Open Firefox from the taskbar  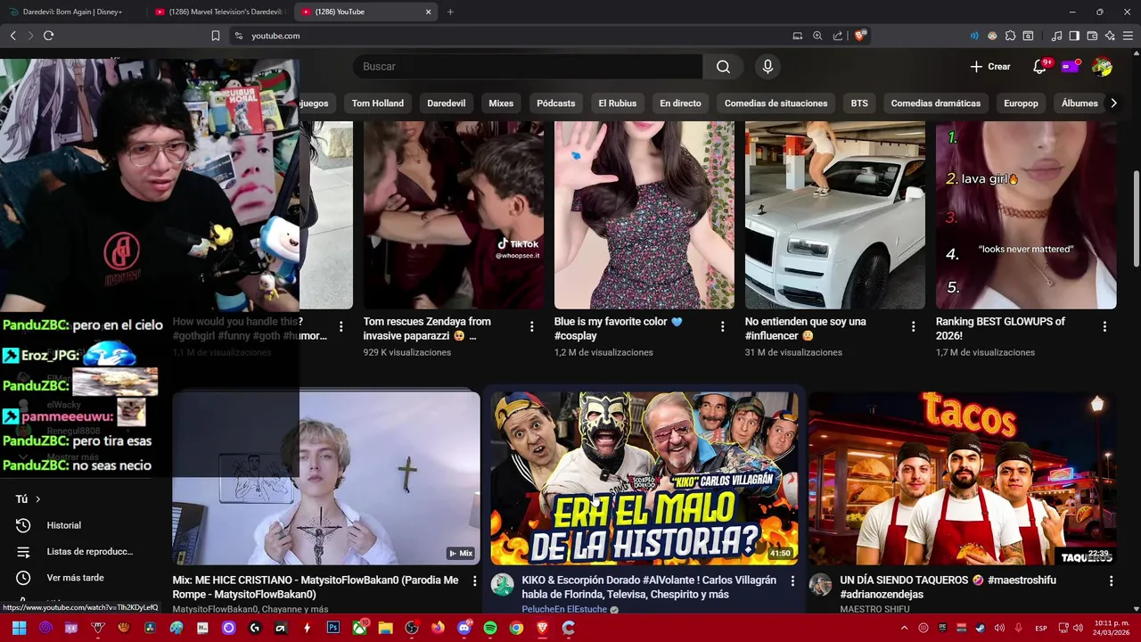click(438, 628)
